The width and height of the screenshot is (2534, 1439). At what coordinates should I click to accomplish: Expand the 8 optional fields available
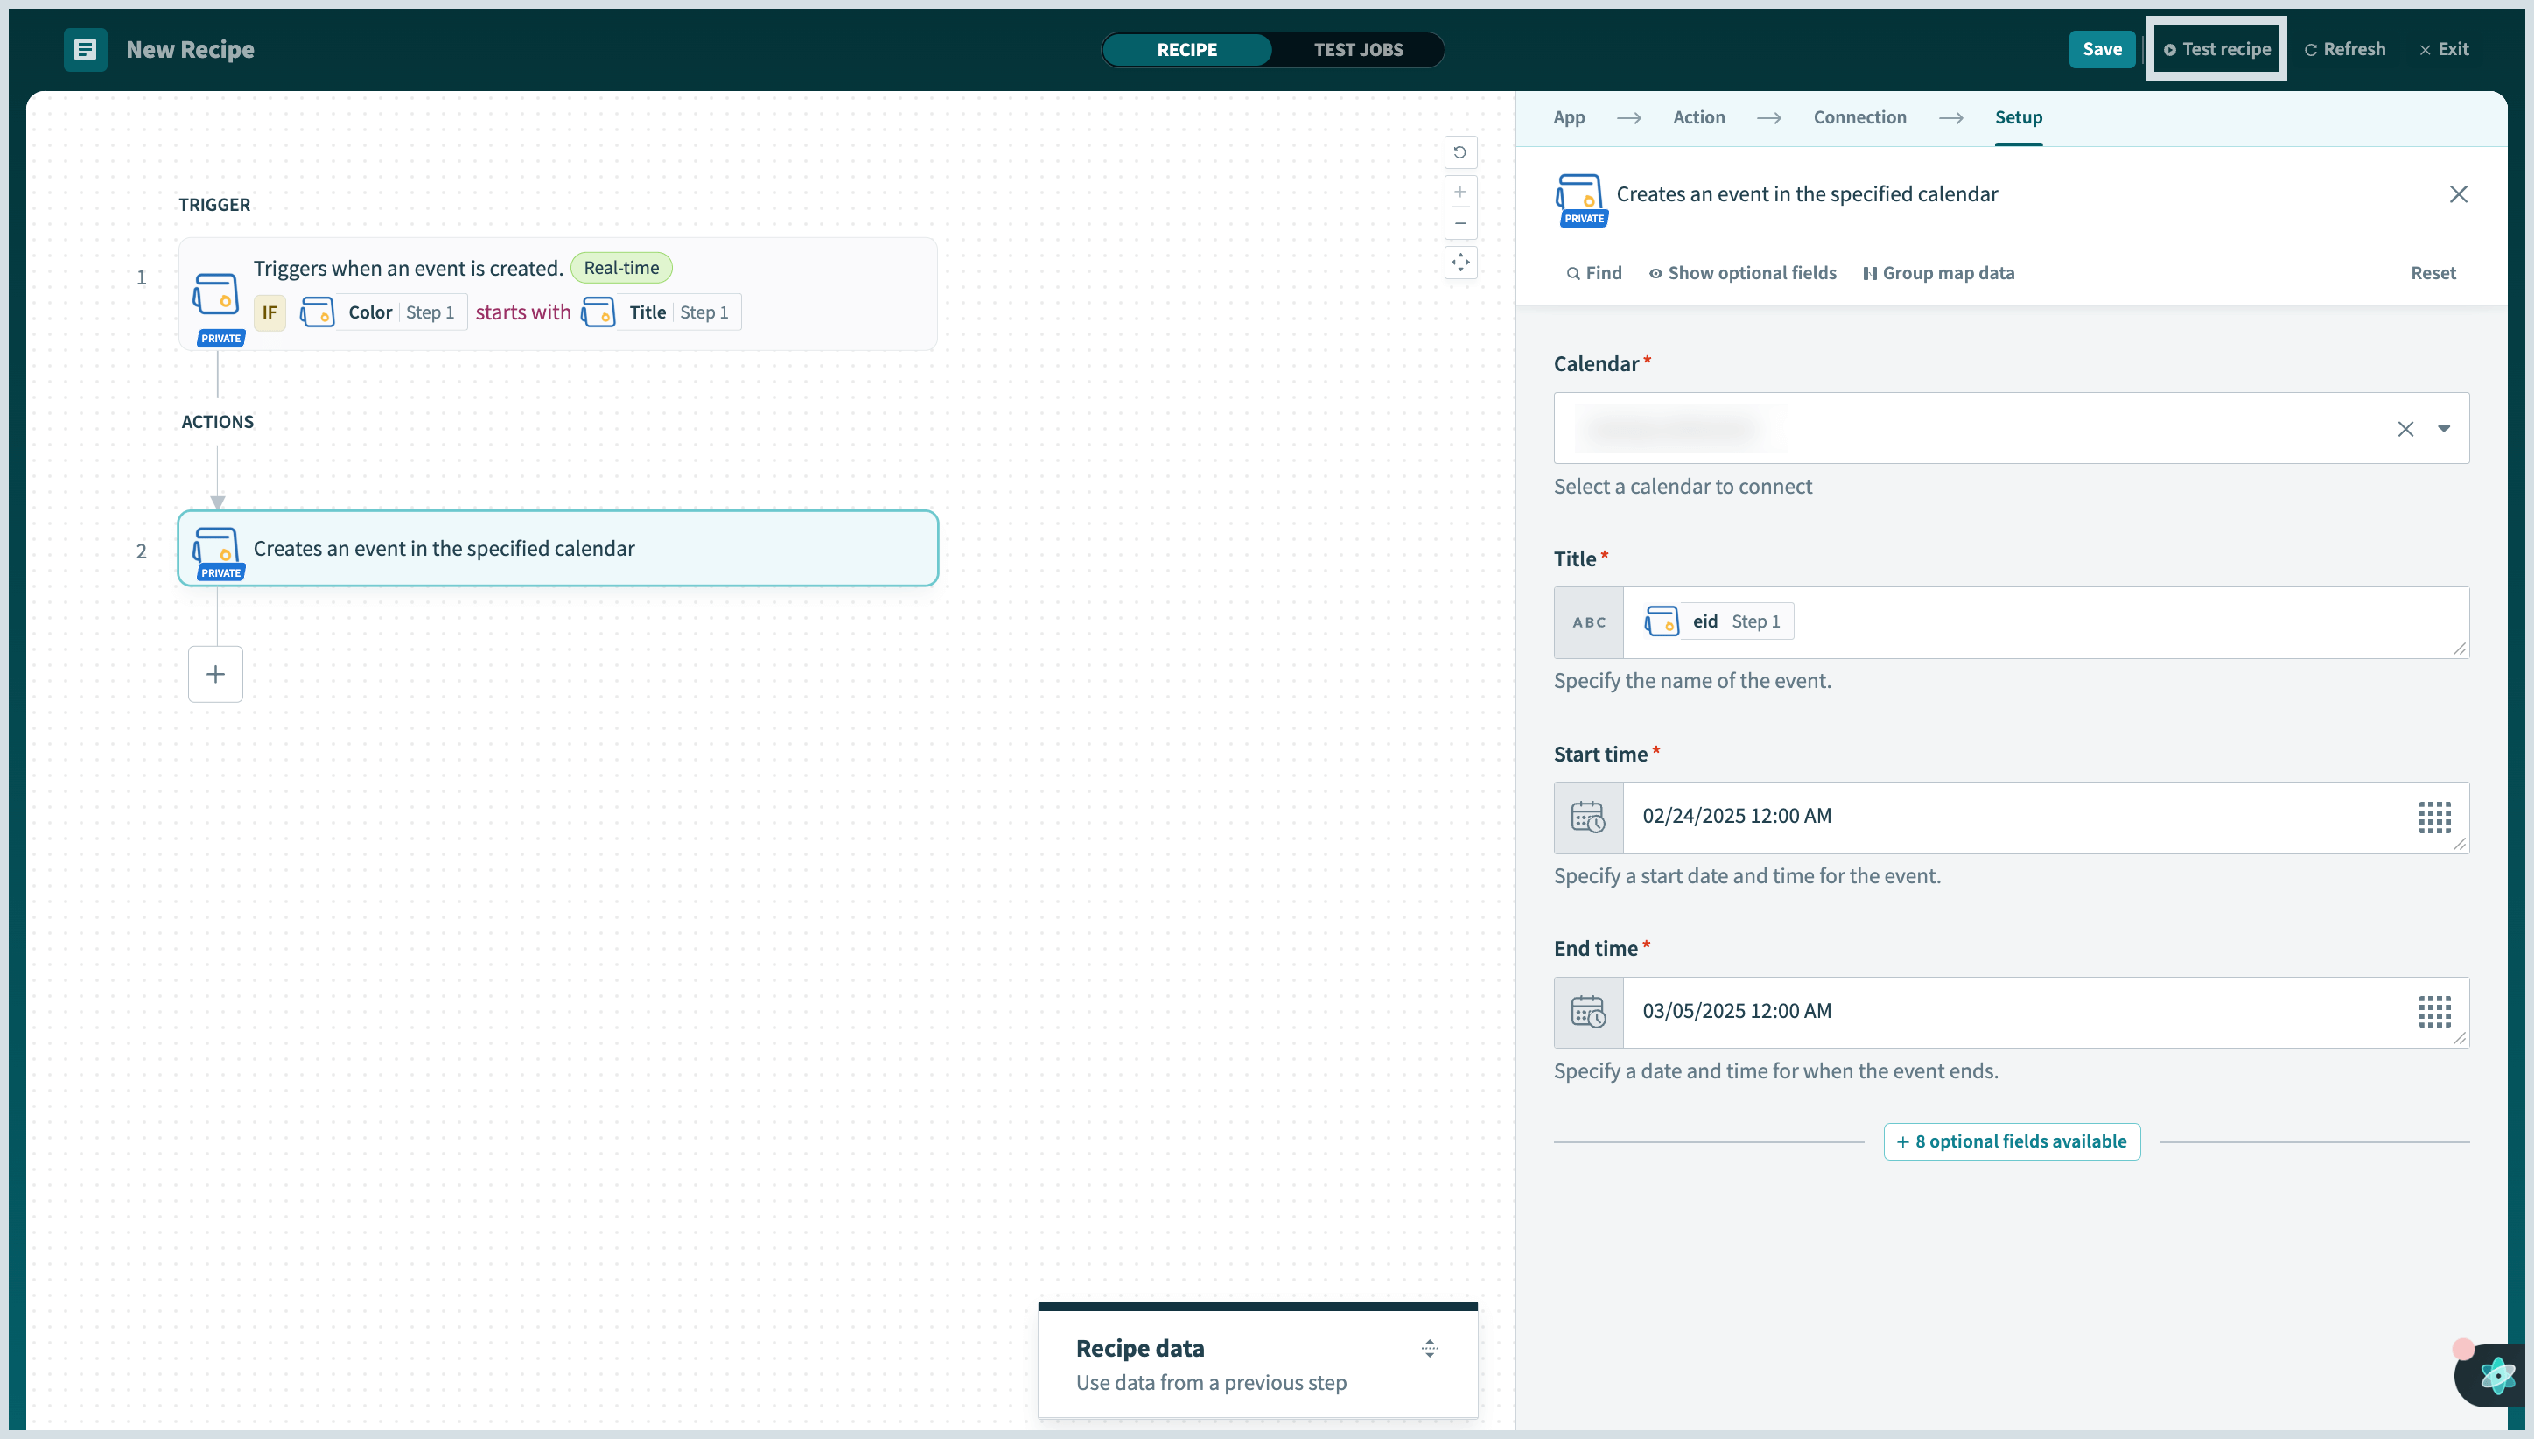point(2011,1141)
